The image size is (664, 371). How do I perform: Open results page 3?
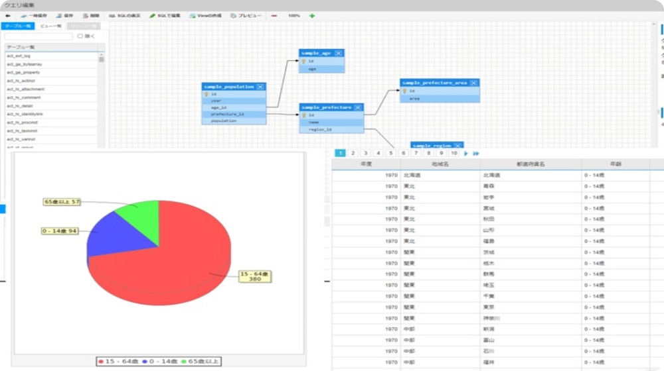(x=365, y=154)
